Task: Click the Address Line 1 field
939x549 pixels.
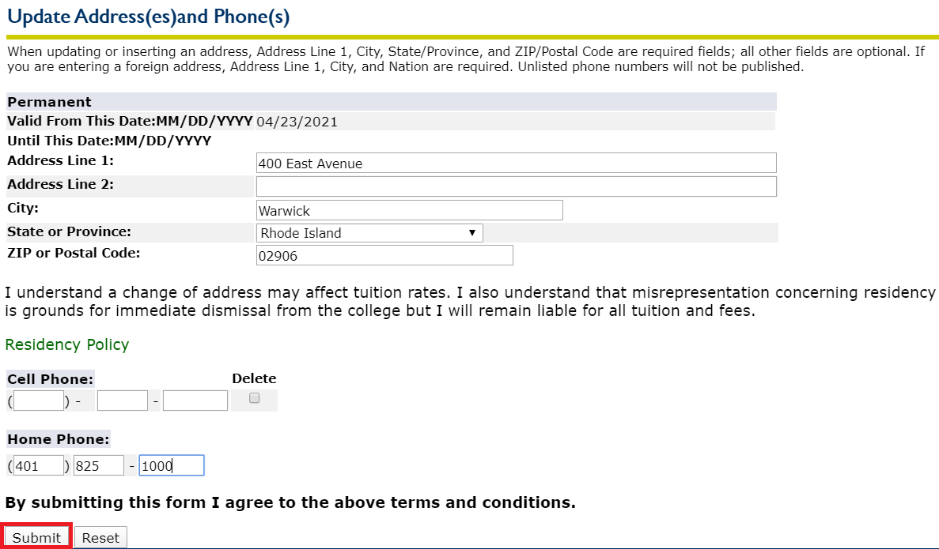Action: tap(516, 164)
